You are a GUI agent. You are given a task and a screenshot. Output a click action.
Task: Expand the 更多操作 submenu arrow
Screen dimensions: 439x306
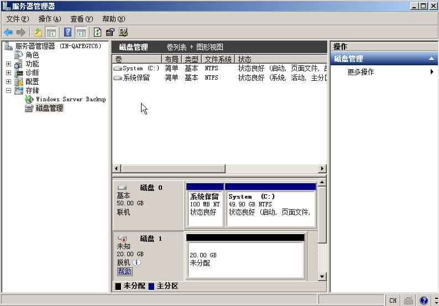[x=431, y=72]
